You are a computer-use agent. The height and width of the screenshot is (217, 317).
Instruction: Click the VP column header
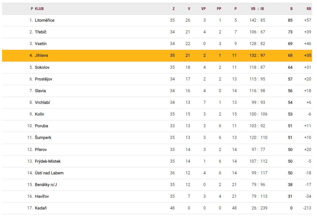[x=204, y=9]
